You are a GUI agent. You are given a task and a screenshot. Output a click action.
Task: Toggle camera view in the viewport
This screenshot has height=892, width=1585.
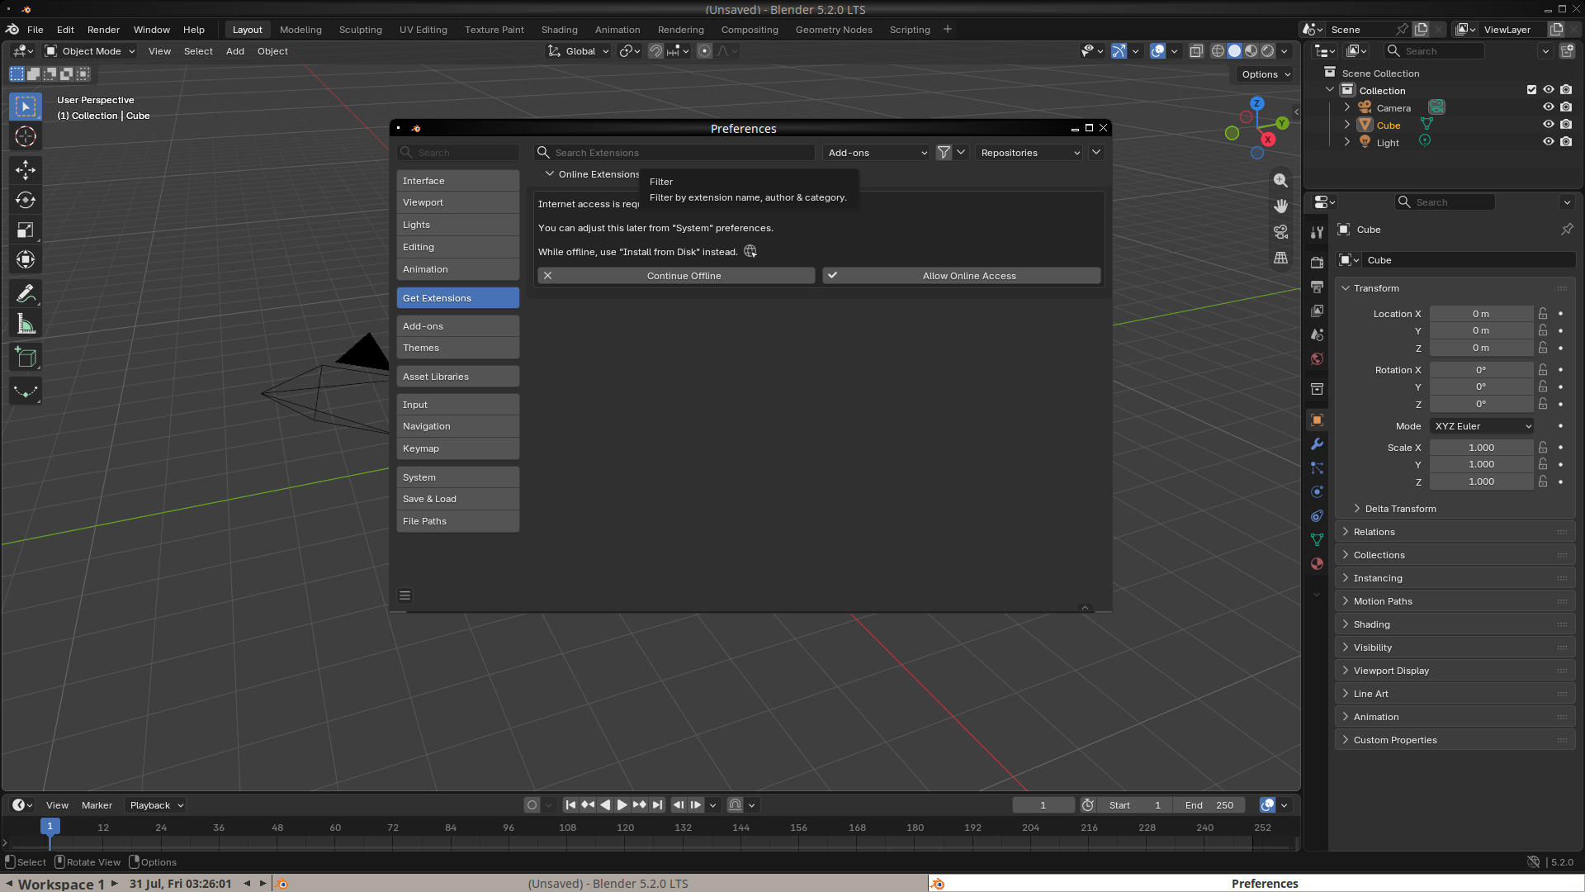[x=1280, y=232]
